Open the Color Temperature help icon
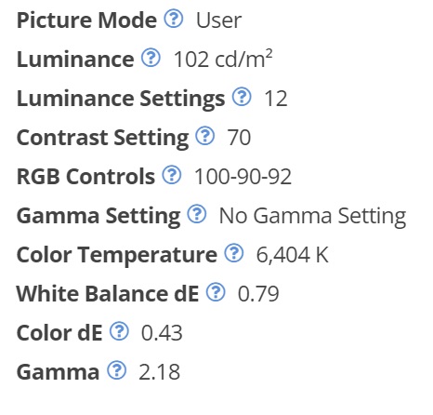433x415 pixels. click(x=234, y=253)
